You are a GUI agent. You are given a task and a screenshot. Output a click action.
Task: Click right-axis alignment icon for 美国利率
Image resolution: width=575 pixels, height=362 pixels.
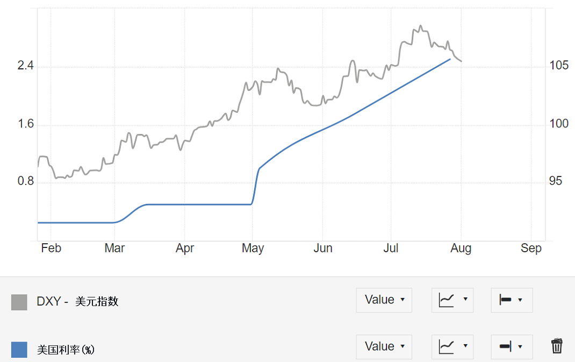click(x=505, y=346)
